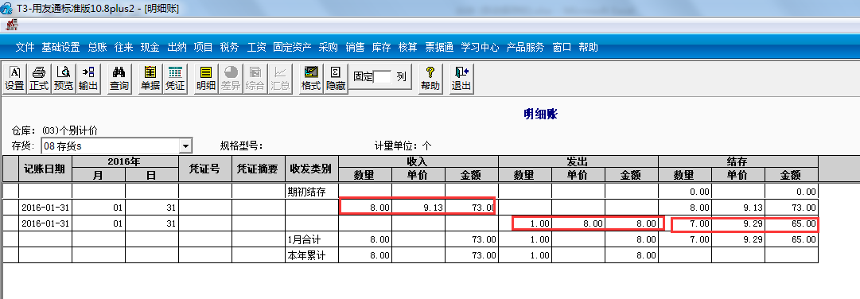Image resolution: width=860 pixels, height=299 pixels.
Task: Open the 凭证 voucher icon
Action: [x=175, y=79]
